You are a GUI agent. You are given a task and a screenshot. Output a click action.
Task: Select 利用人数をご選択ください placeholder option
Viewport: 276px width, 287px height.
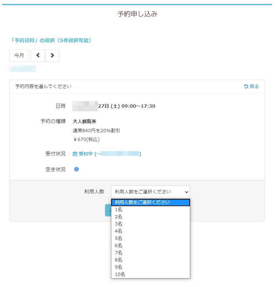click(x=150, y=203)
